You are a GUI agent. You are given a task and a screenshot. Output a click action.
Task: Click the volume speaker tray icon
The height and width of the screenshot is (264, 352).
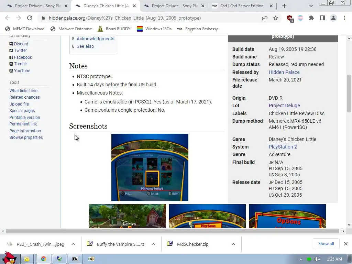tap(317, 259)
